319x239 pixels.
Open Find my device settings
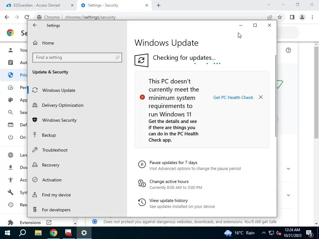56,195
